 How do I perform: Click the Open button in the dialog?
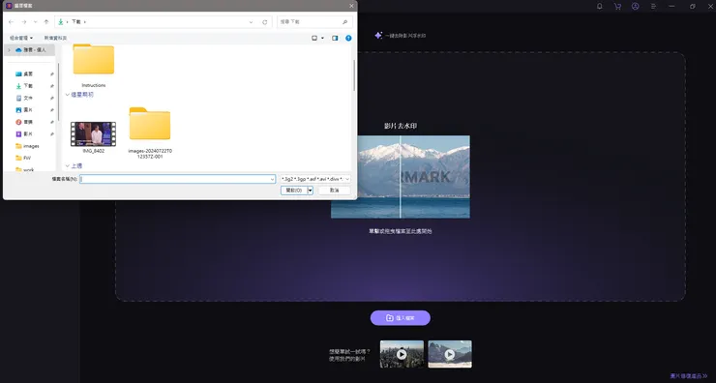294,191
